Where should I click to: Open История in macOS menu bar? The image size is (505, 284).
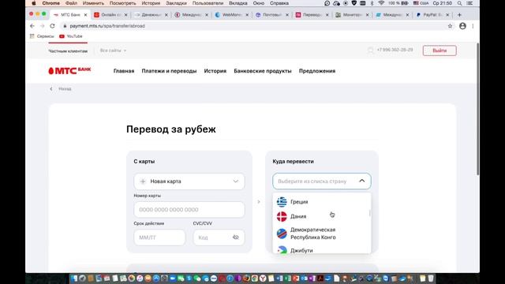[x=151, y=3]
